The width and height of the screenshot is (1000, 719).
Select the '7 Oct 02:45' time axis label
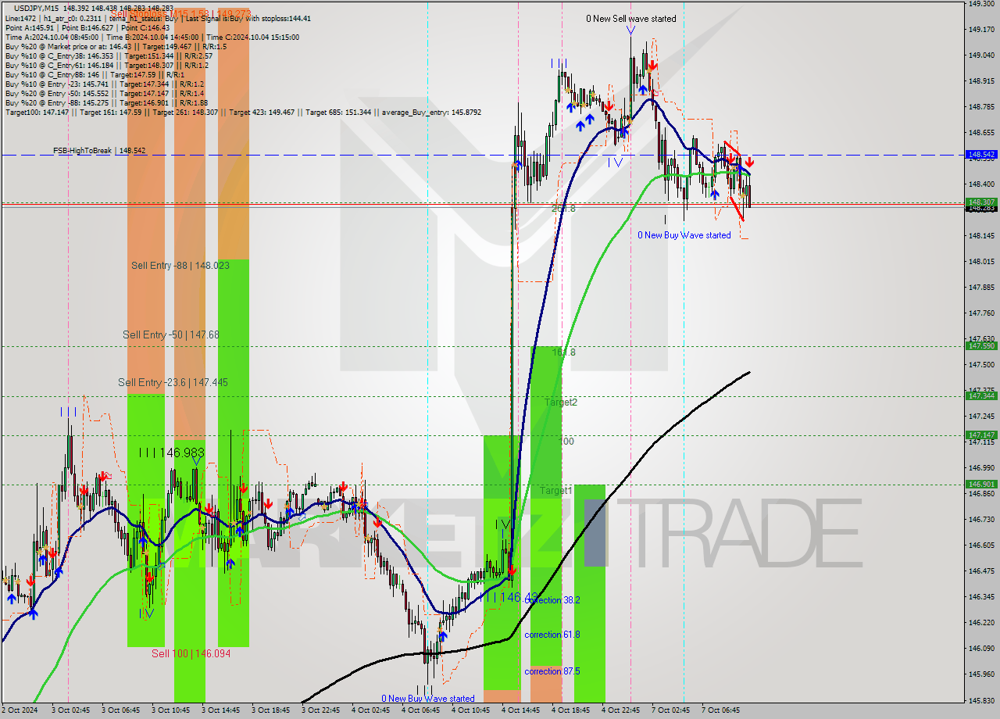671,710
